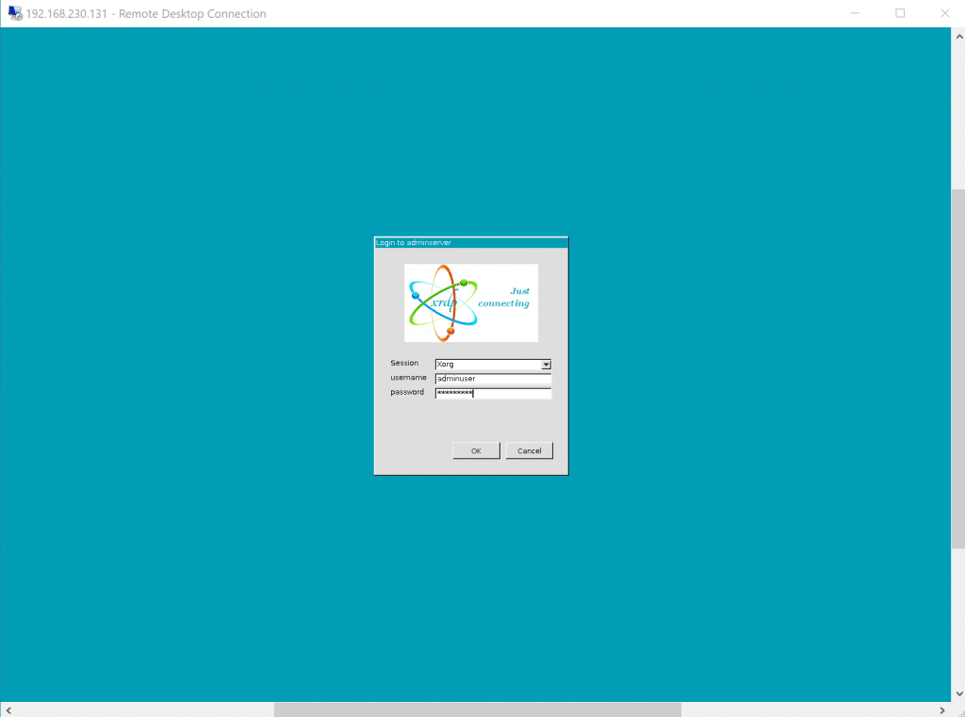The height and width of the screenshot is (717, 965).
Task: Click the Remote Desktop Connection title bar icon
Action: pos(15,13)
